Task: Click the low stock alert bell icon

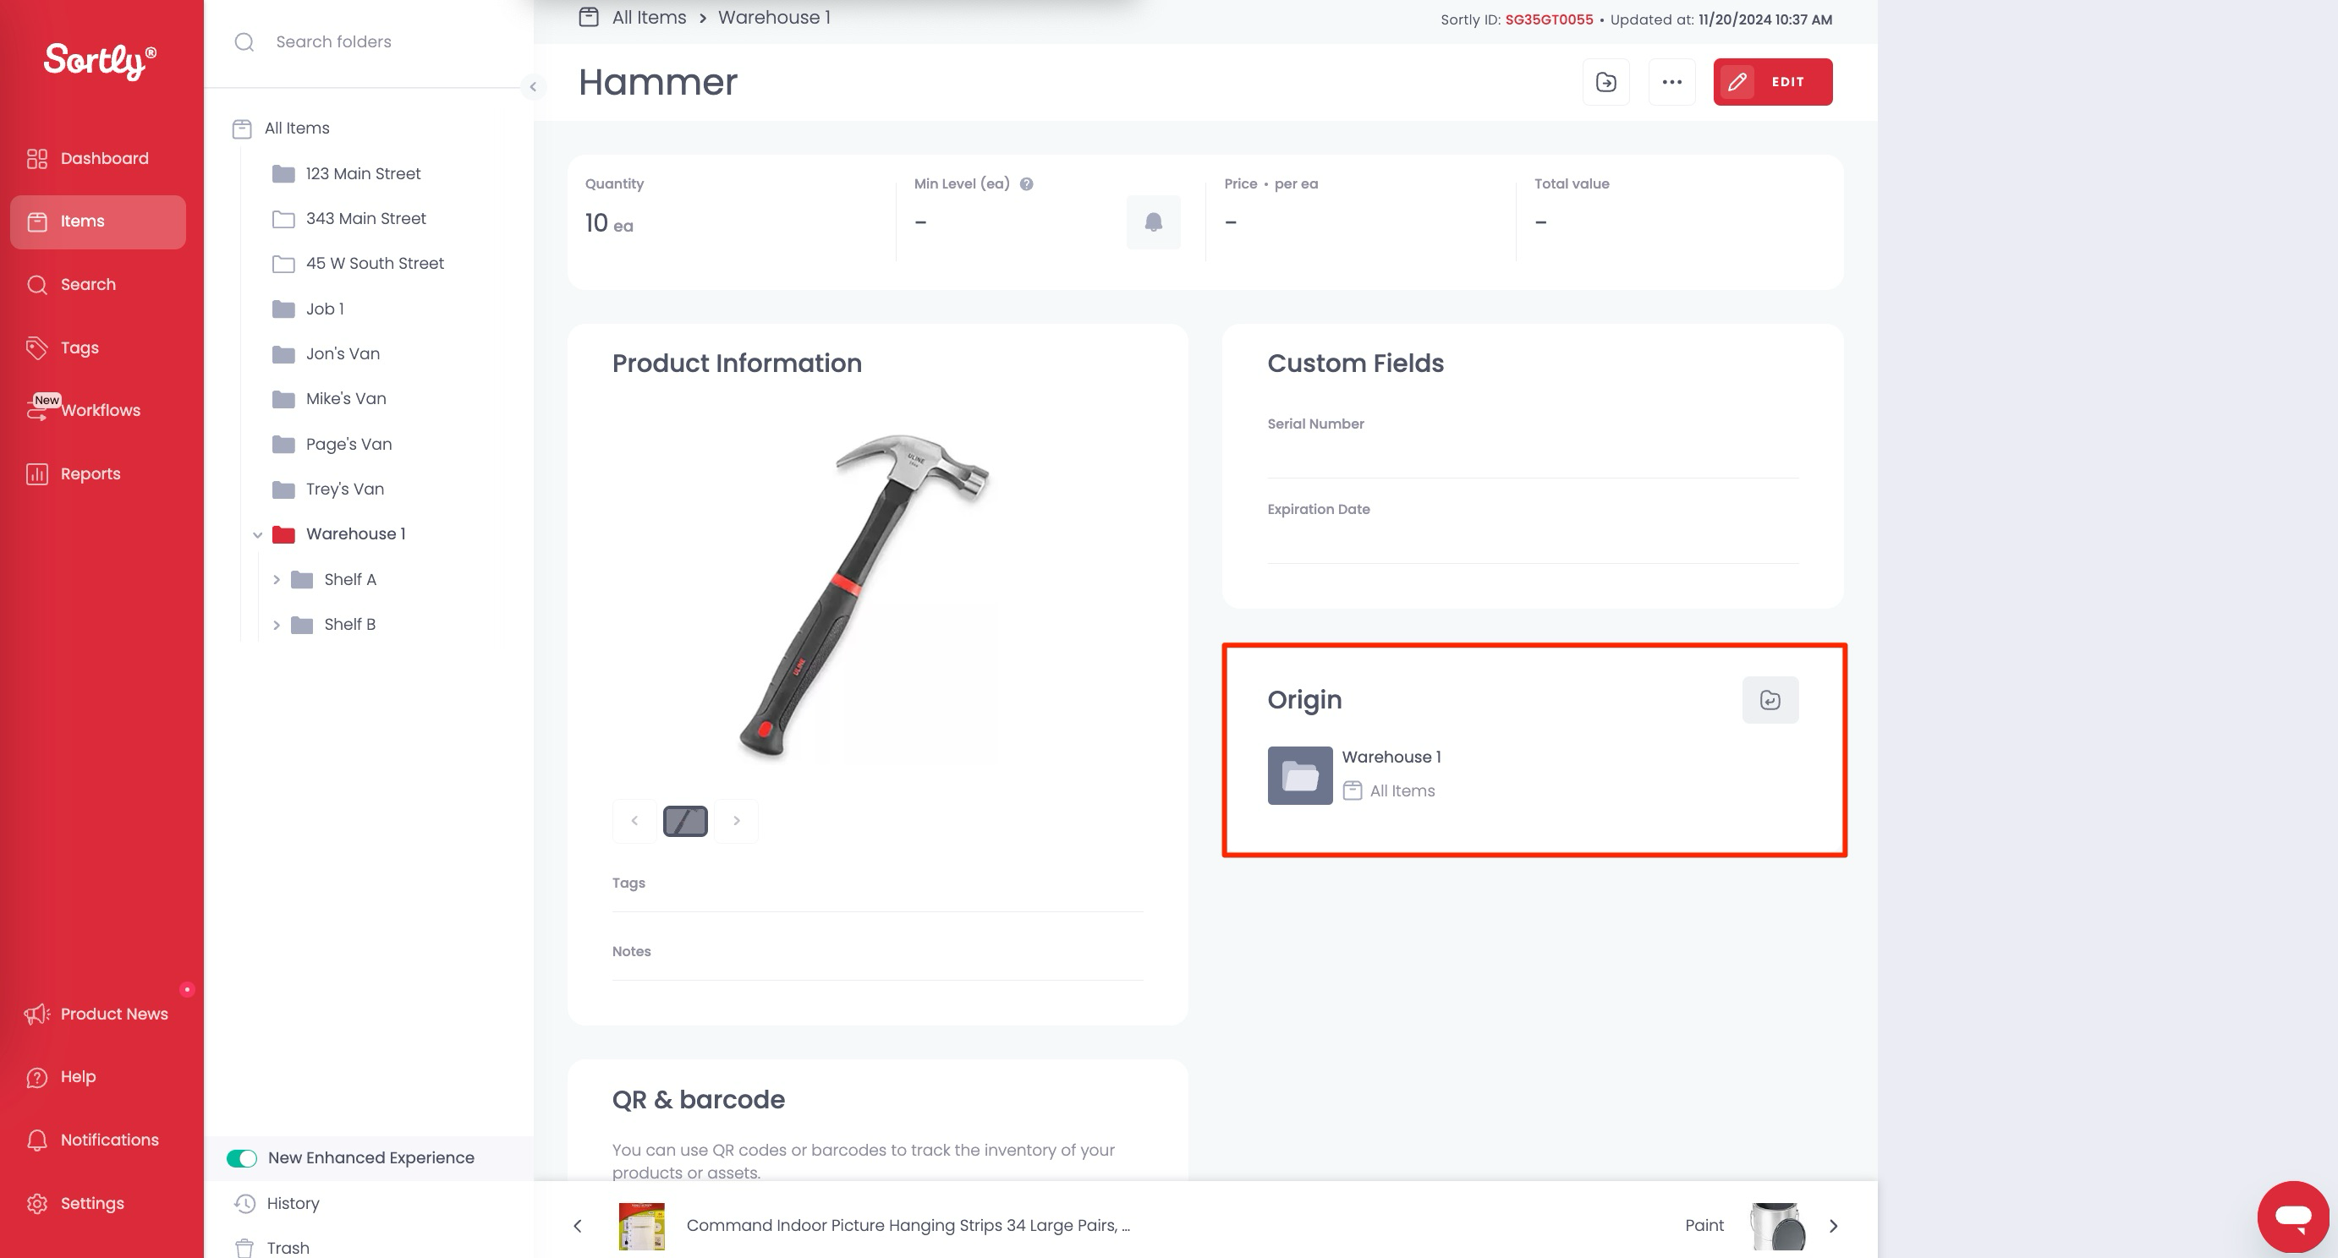Action: pos(1153,222)
